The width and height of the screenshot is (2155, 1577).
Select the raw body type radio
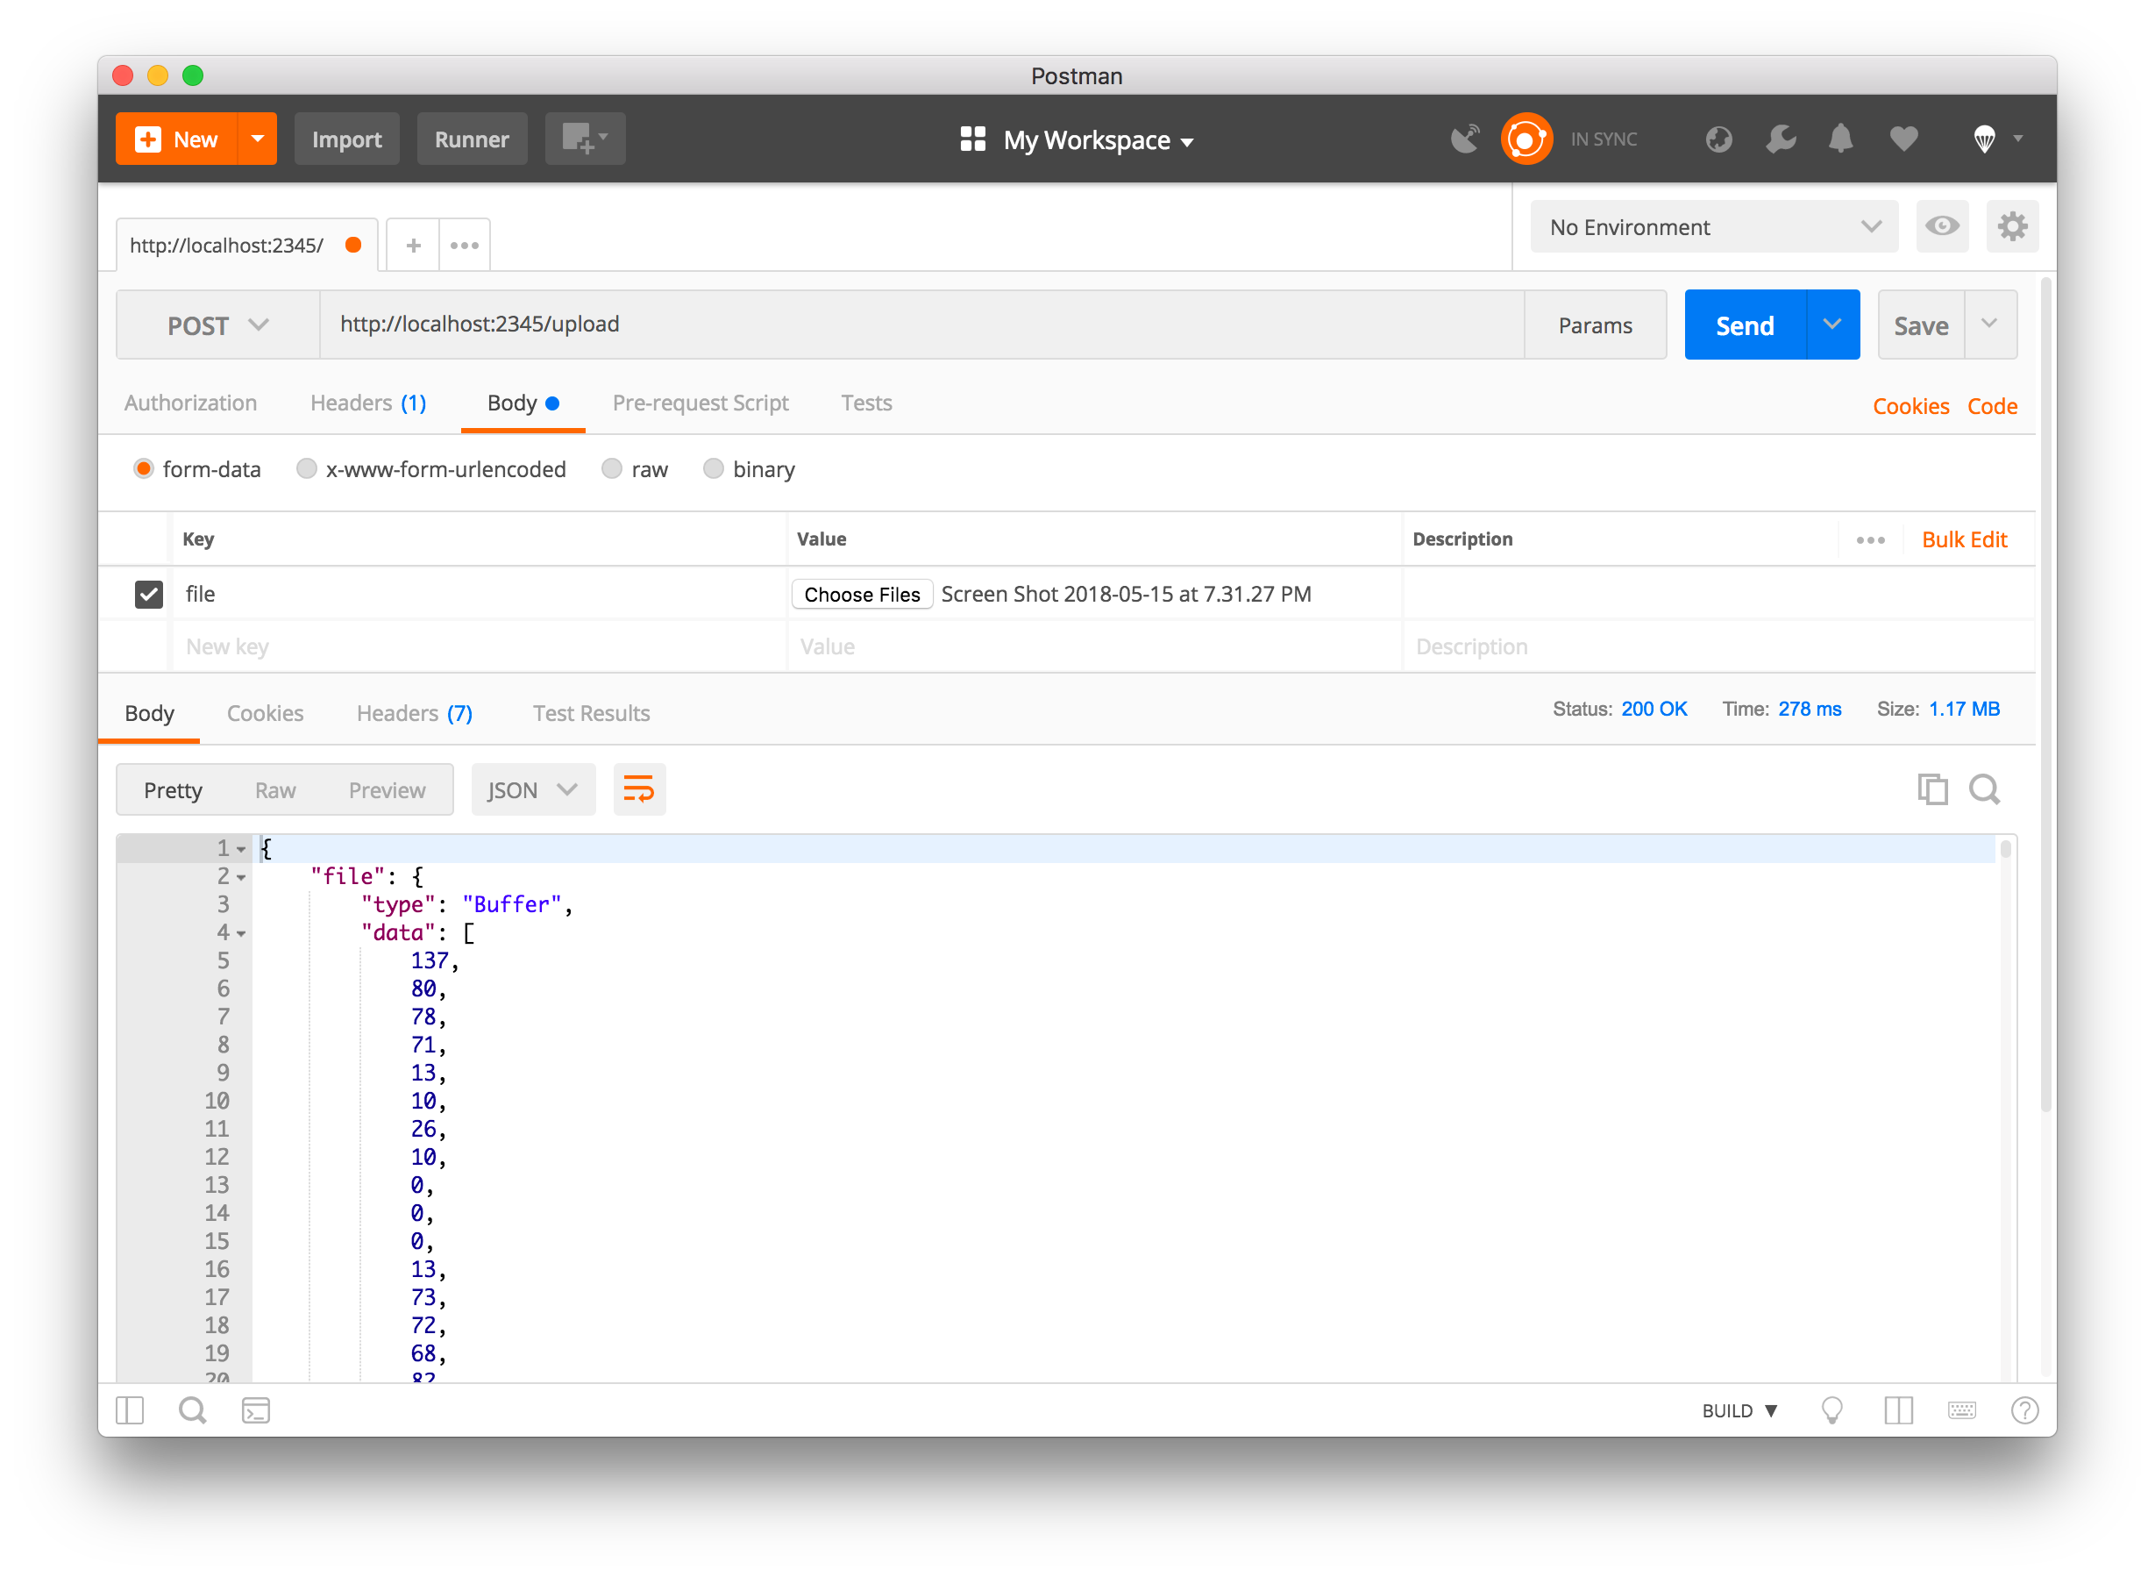coord(613,468)
